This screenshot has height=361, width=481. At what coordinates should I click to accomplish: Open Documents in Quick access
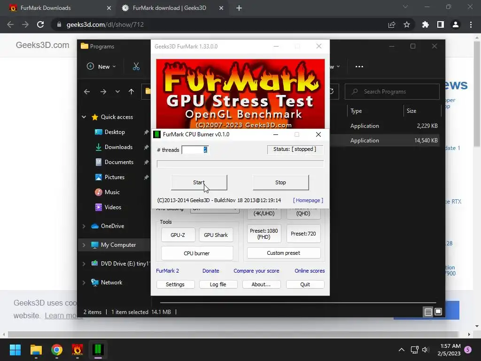coord(119,162)
